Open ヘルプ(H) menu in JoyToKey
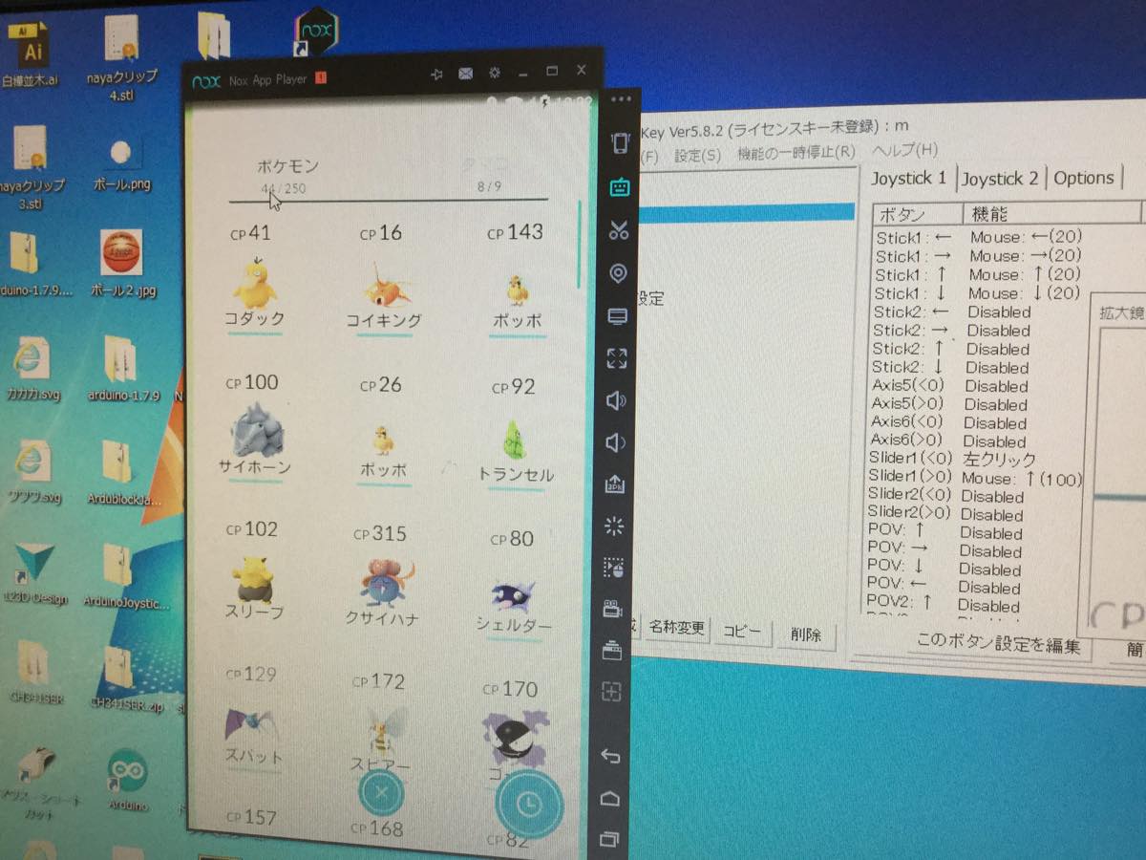This screenshot has width=1146, height=860. click(x=904, y=150)
